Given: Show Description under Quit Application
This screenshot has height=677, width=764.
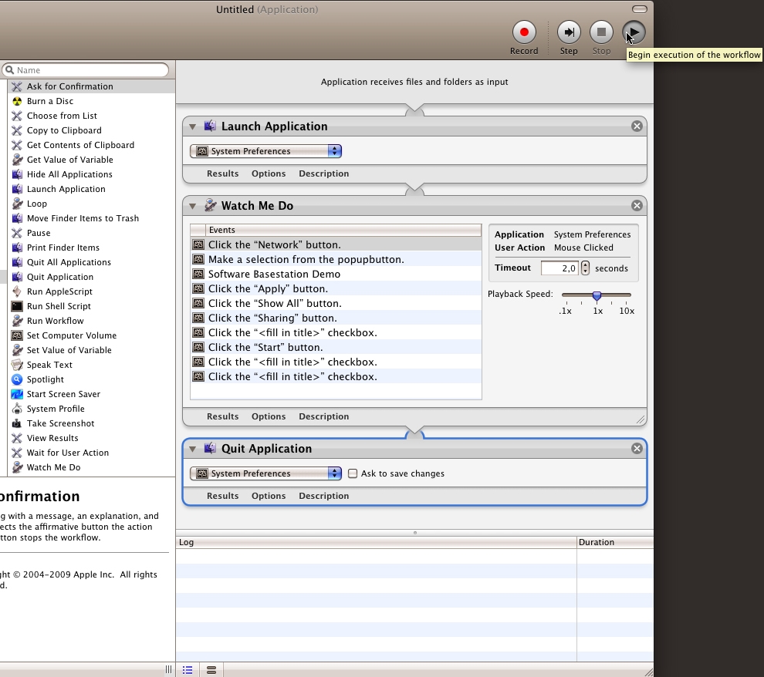Looking at the screenshot, I should 323,496.
